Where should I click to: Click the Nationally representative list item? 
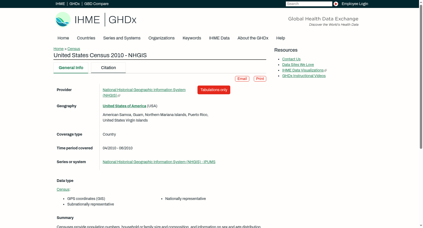pos(186,199)
